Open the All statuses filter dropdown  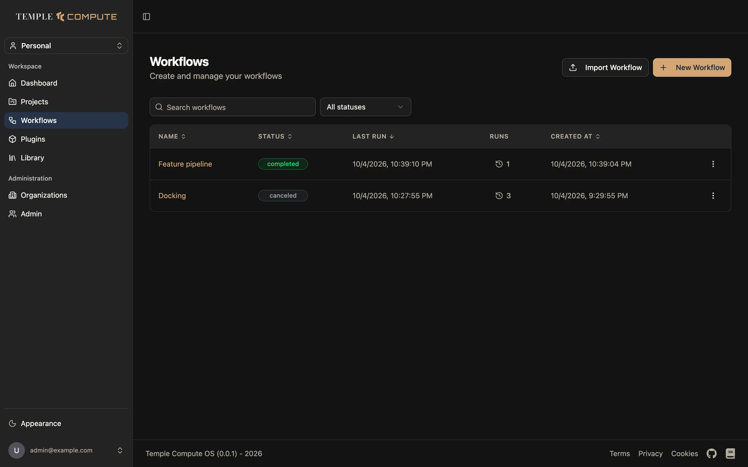365,107
